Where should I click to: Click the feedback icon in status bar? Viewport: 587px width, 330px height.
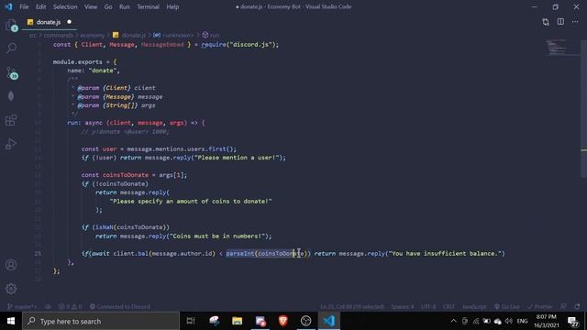[x=563, y=306]
